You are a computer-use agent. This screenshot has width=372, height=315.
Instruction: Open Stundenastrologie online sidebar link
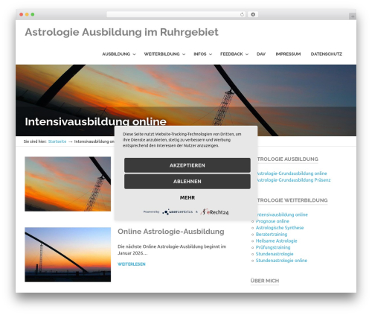[281, 261]
